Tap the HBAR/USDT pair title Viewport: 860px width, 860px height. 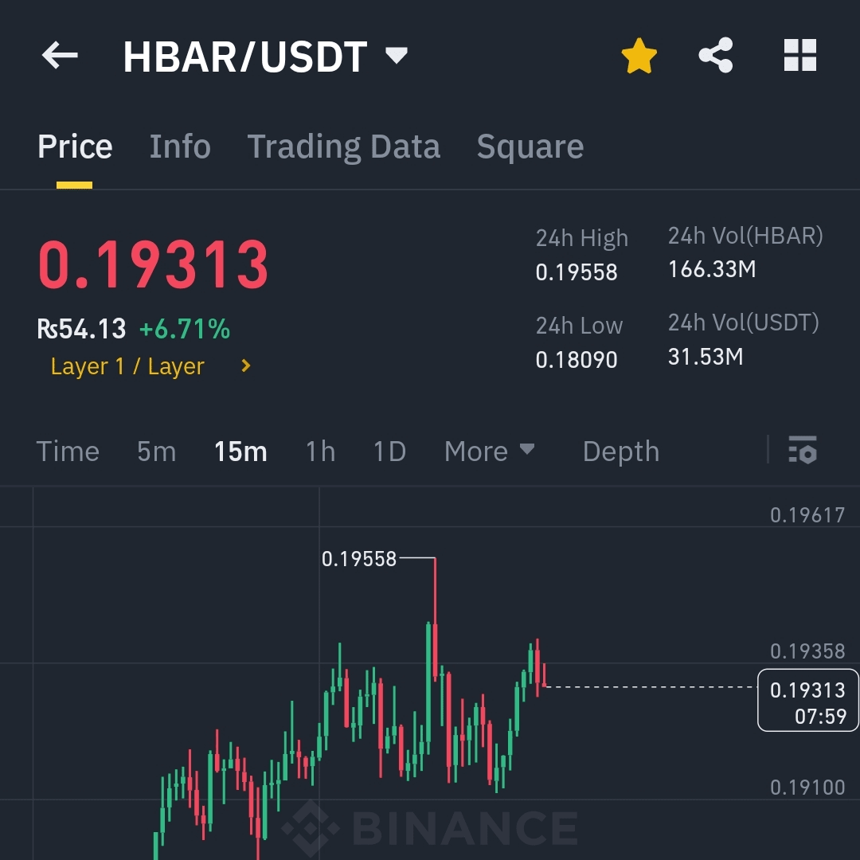[x=245, y=56]
